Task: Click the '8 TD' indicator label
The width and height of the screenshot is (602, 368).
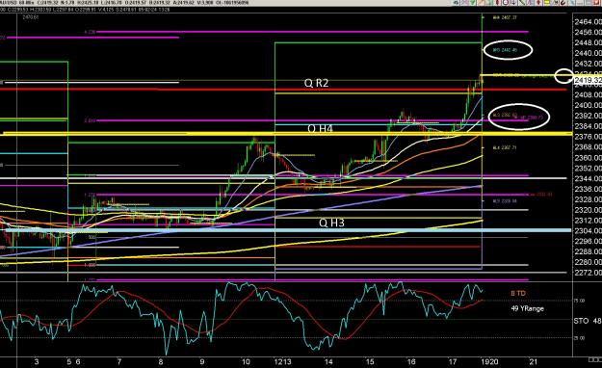Action: [518, 294]
